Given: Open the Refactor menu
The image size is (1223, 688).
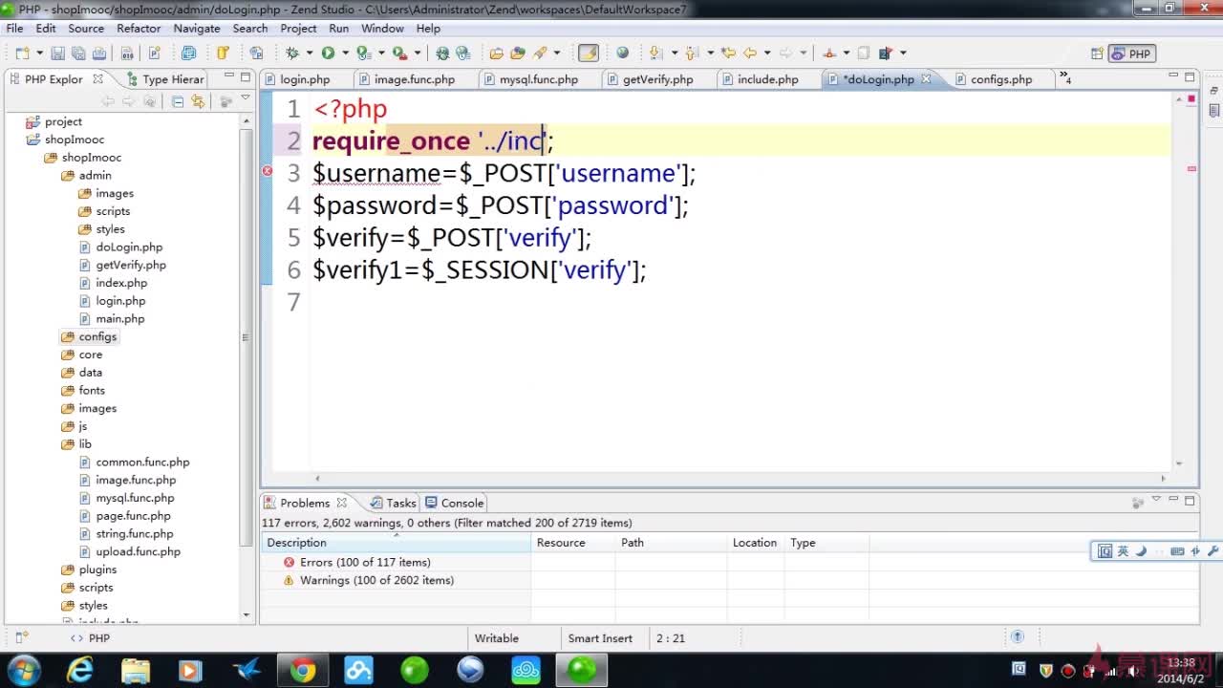Looking at the screenshot, I should (x=139, y=29).
